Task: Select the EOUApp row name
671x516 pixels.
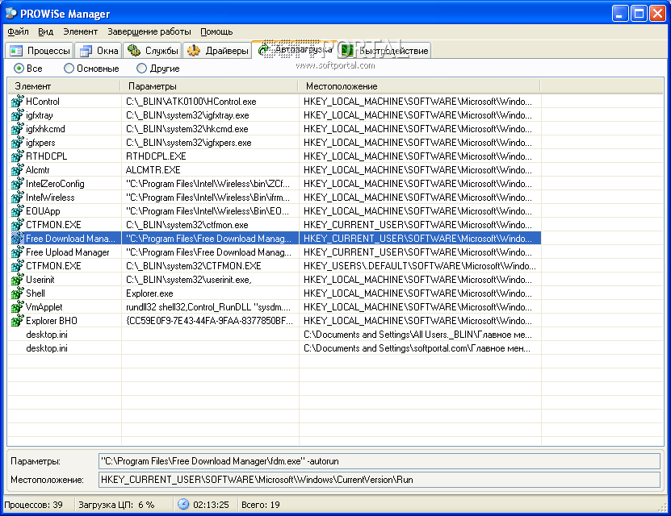Action: pyautogui.click(x=43, y=211)
